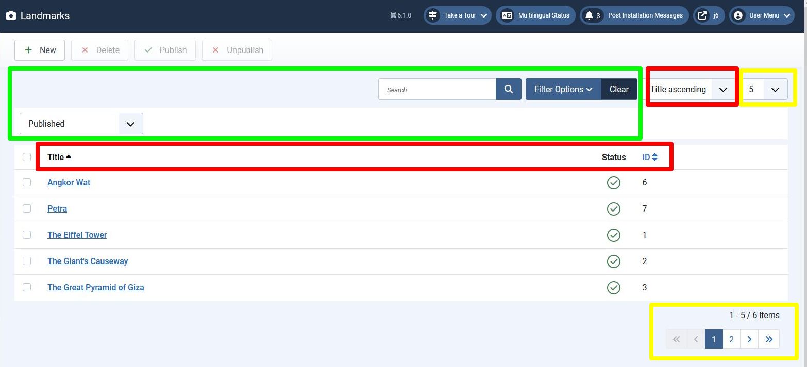
Task: Click the New button
Action: point(40,50)
